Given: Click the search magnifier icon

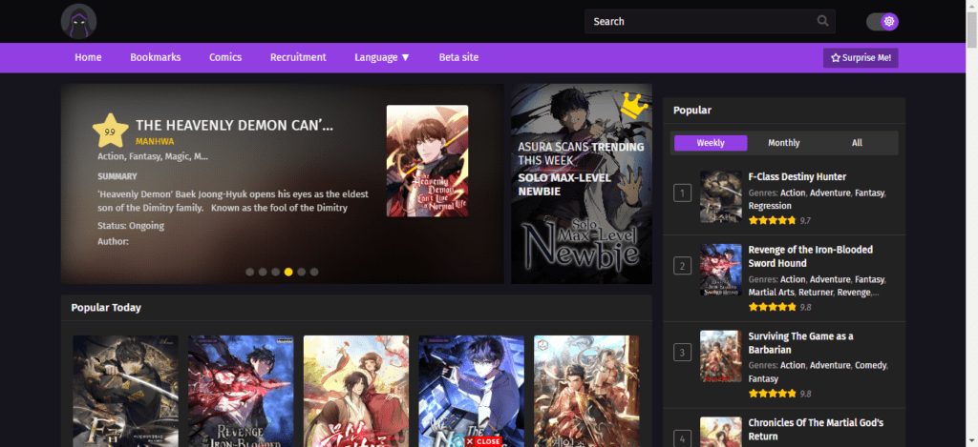Looking at the screenshot, I should pyautogui.click(x=822, y=21).
